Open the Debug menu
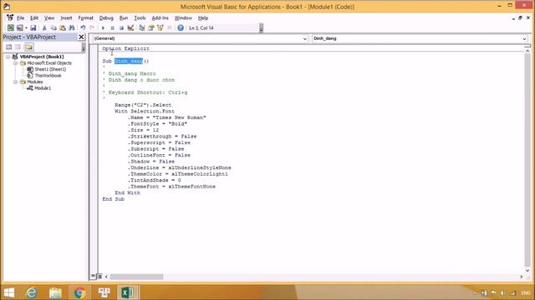The height and width of the screenshot is (300, 535). (x=106, y=18)
